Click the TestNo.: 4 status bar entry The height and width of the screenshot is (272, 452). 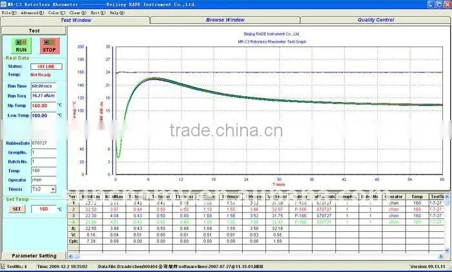tap(17, 267)
